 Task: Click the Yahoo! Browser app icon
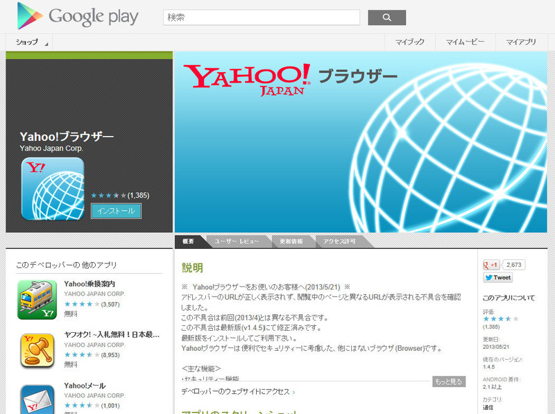pos(53,189)
